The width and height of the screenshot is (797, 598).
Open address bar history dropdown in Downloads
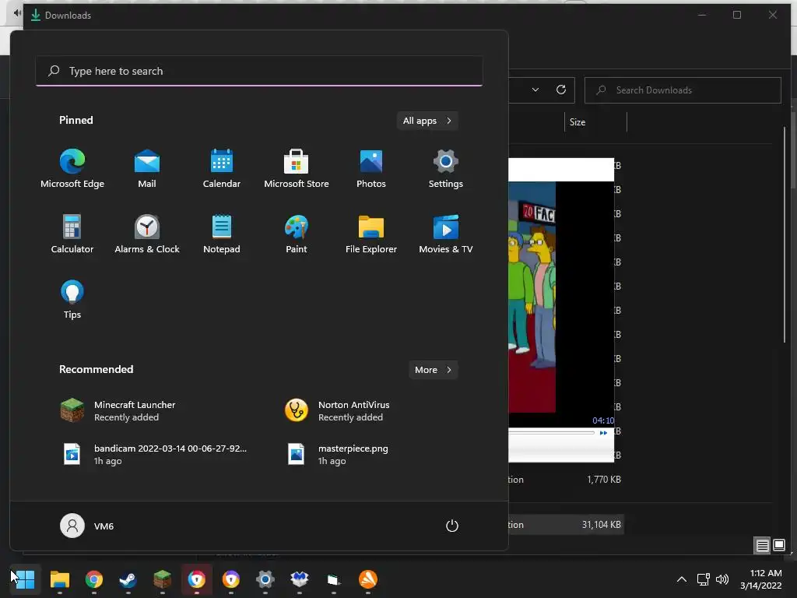click(535, 90)
